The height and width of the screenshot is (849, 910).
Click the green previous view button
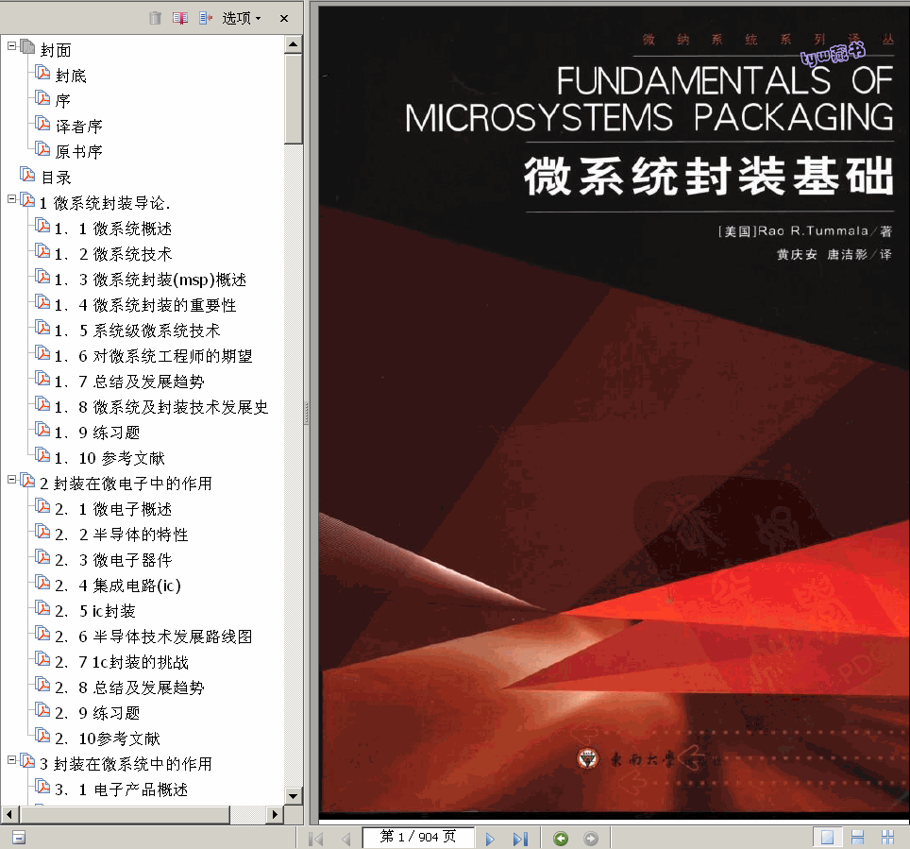[561, 838]
